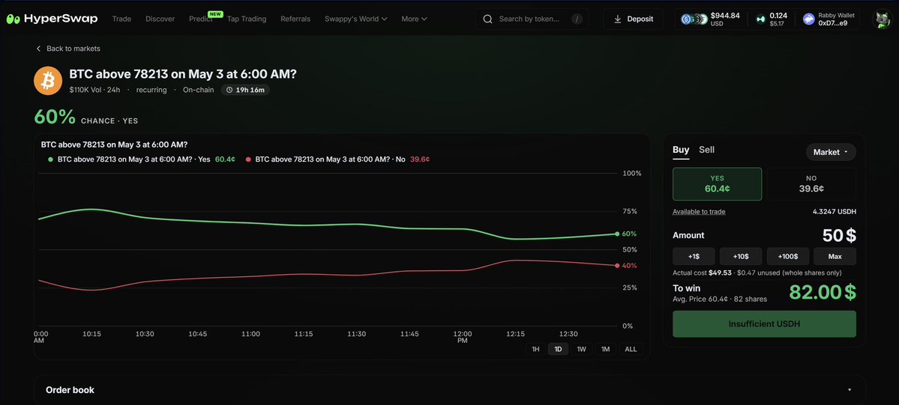
Task: Click the HyperSwap logo
Action: point(52,19)
